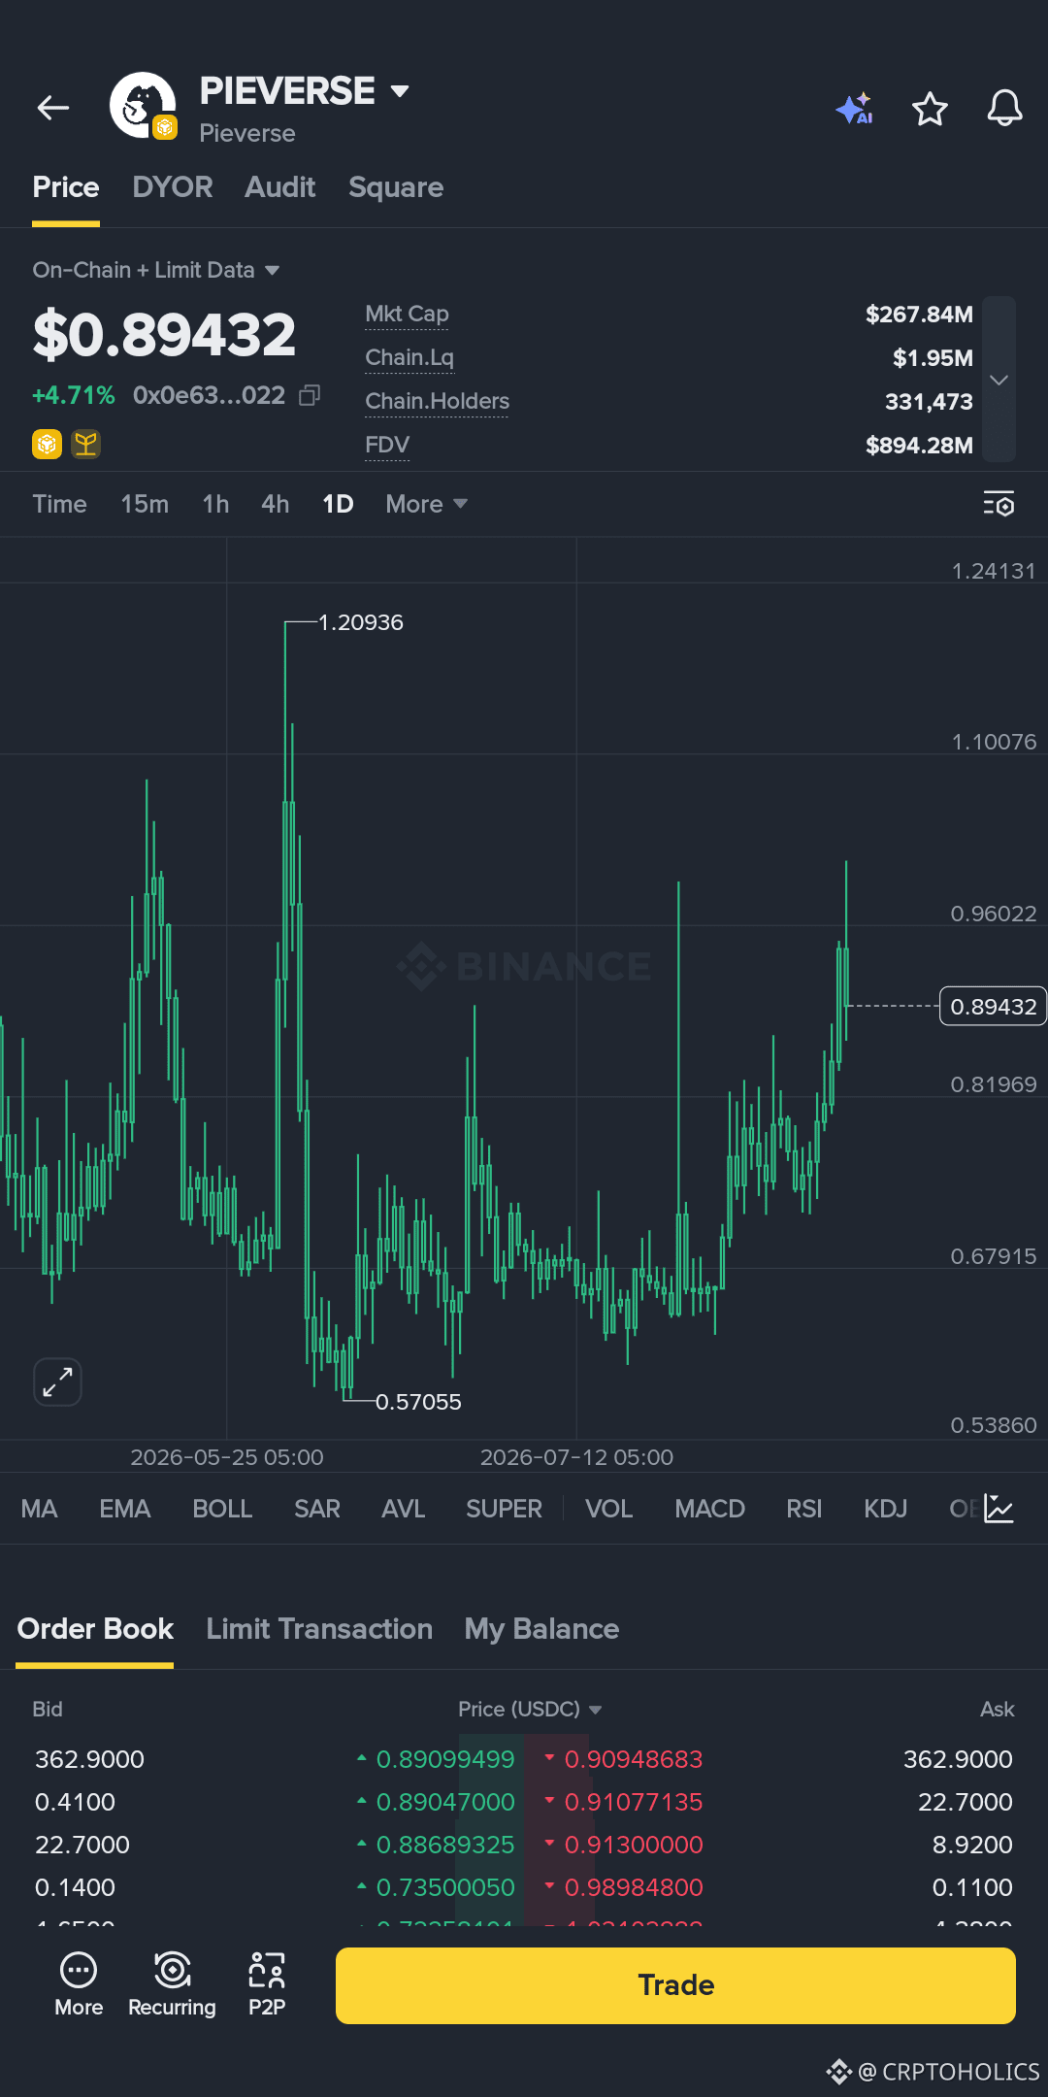Tap bid price 0.89047000
1048x2097 pixels.
(444, 1802)
